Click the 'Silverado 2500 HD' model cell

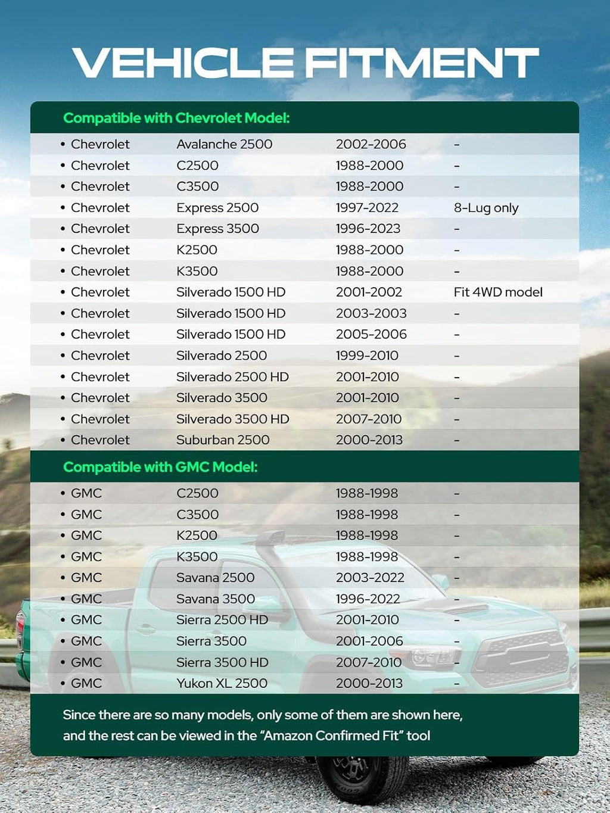pos(232,377)
